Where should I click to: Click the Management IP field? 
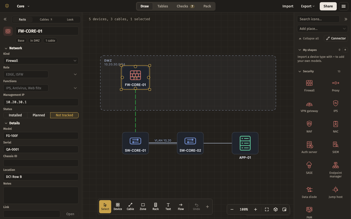point(41,102)
